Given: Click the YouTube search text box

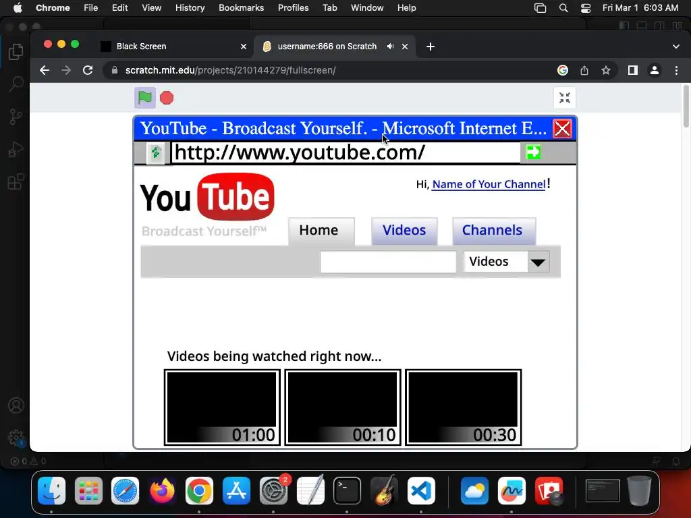Looking at the screenshot, I should pyautogui.click(x=388, y=262).
